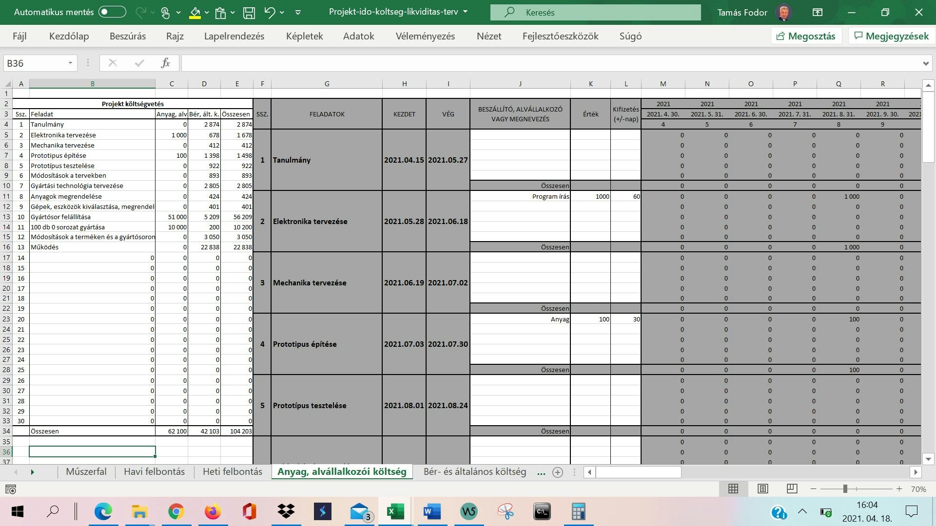This screenshot has height=526, width=936.
Task: Click the Keresés search box
Action: pos(595,12)
